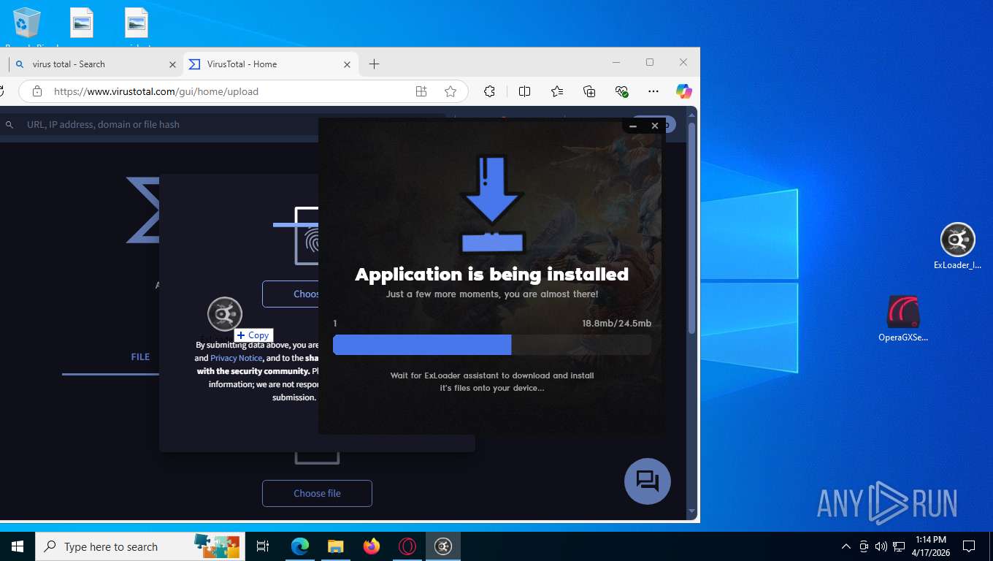Screen dimensions: 993x561
Task: Click the '18.8mb/24.5mb' download size text
Action: (x=616, y=323)
